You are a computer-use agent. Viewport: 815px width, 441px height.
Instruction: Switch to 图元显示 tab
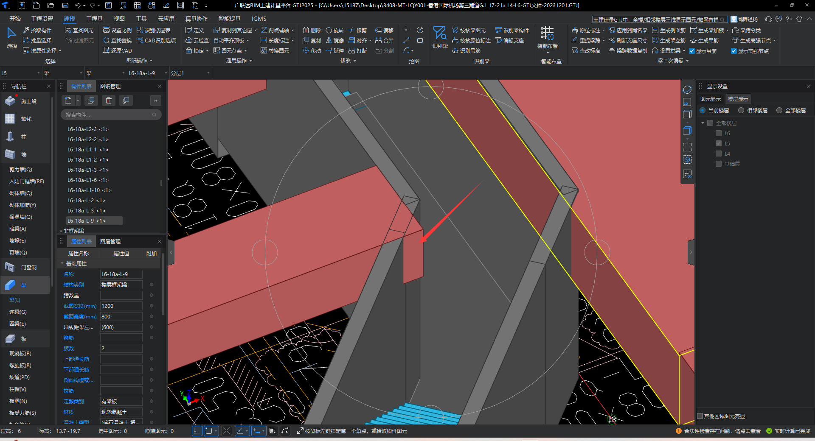coord(711,99)
